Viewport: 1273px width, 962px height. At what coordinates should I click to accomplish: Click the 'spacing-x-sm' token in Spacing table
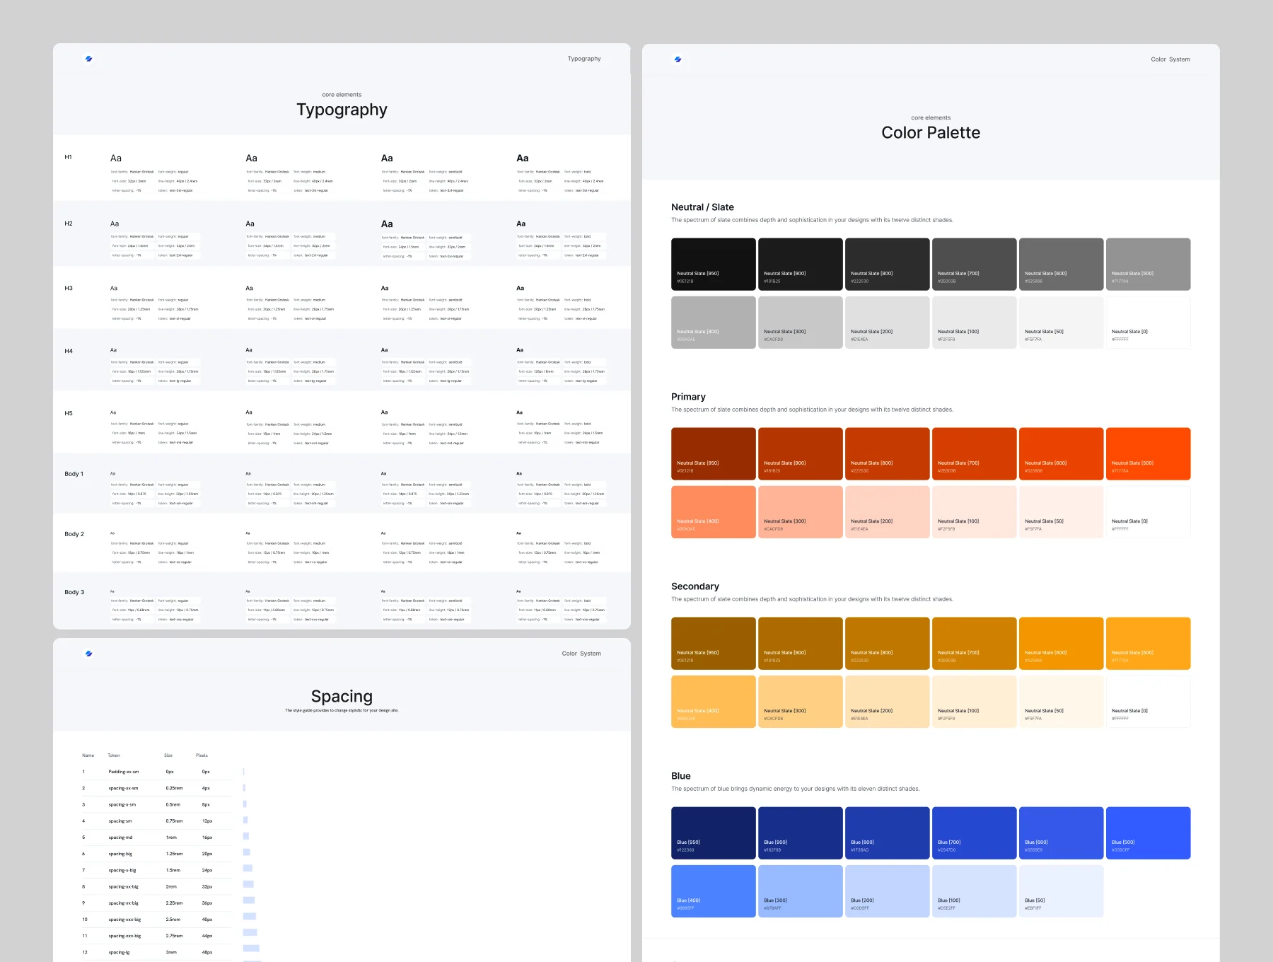tap(122, 804)
